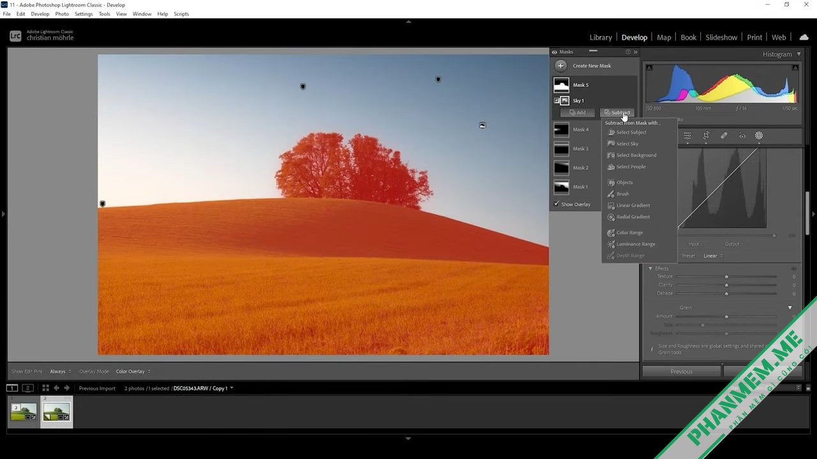This screenshot has width=817, height=459.
Task: Switch to the Library module
Action: [601, 38]
